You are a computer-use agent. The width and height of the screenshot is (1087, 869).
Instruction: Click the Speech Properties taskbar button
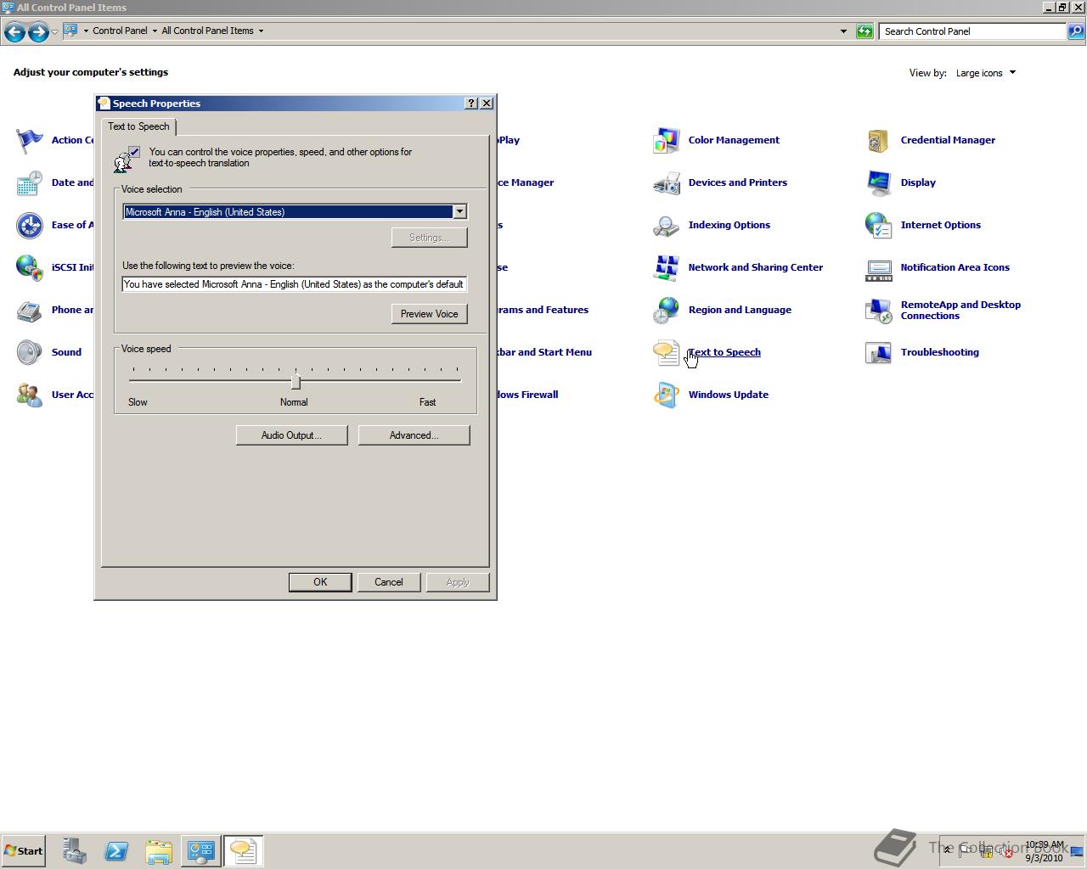(x=244, y=851)
